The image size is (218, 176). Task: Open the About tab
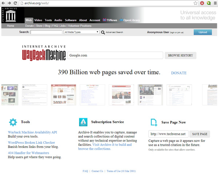point(83,20)
